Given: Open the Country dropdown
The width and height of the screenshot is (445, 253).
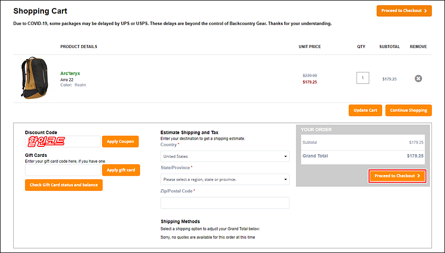Looking at the screenshot, I should pyautogui.click(x=225, y=156).
